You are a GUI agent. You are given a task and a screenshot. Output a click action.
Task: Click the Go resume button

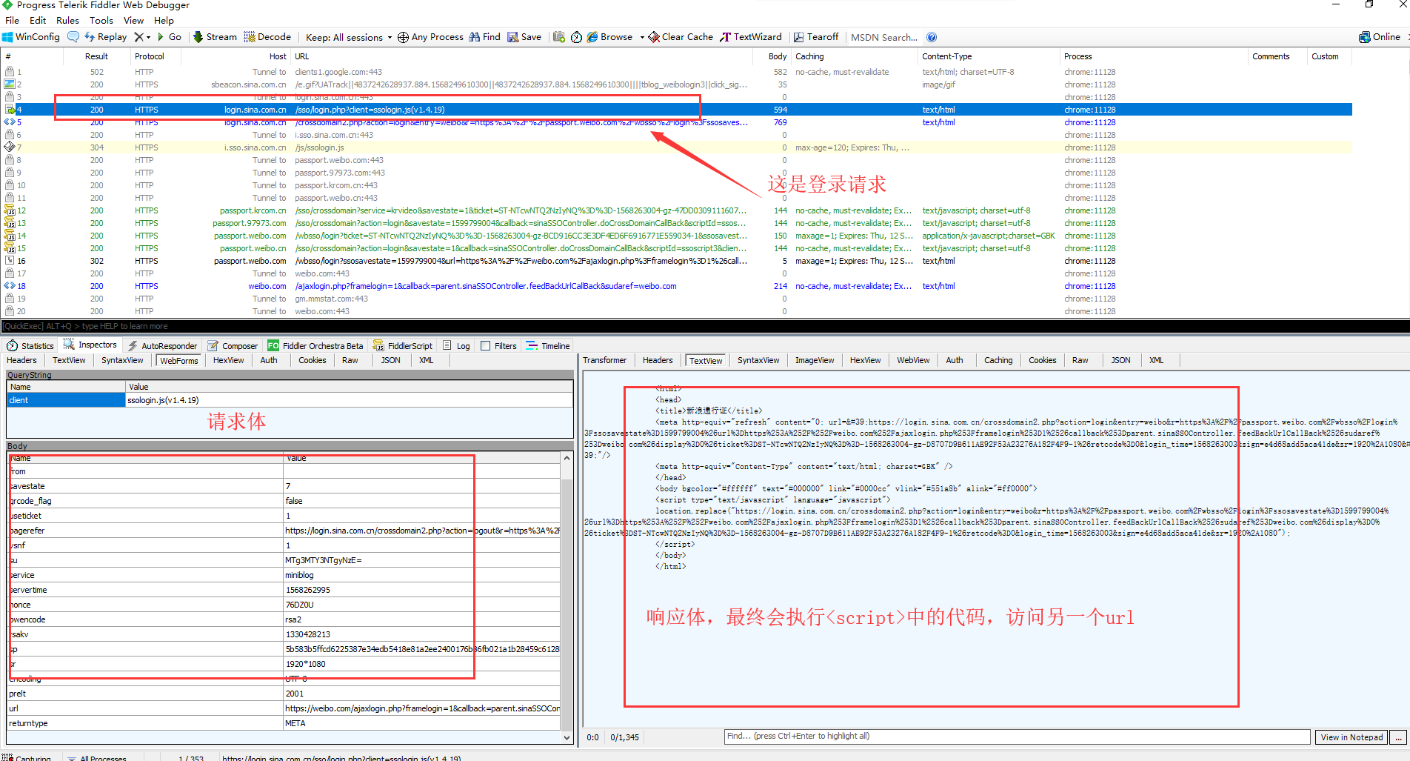[x=170, y=37]
